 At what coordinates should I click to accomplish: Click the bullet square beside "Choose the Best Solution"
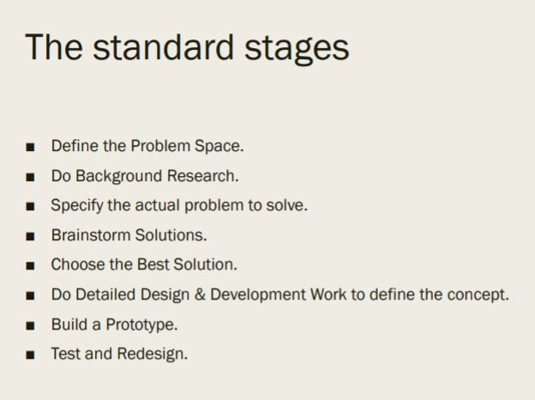(x=31, y=266)
